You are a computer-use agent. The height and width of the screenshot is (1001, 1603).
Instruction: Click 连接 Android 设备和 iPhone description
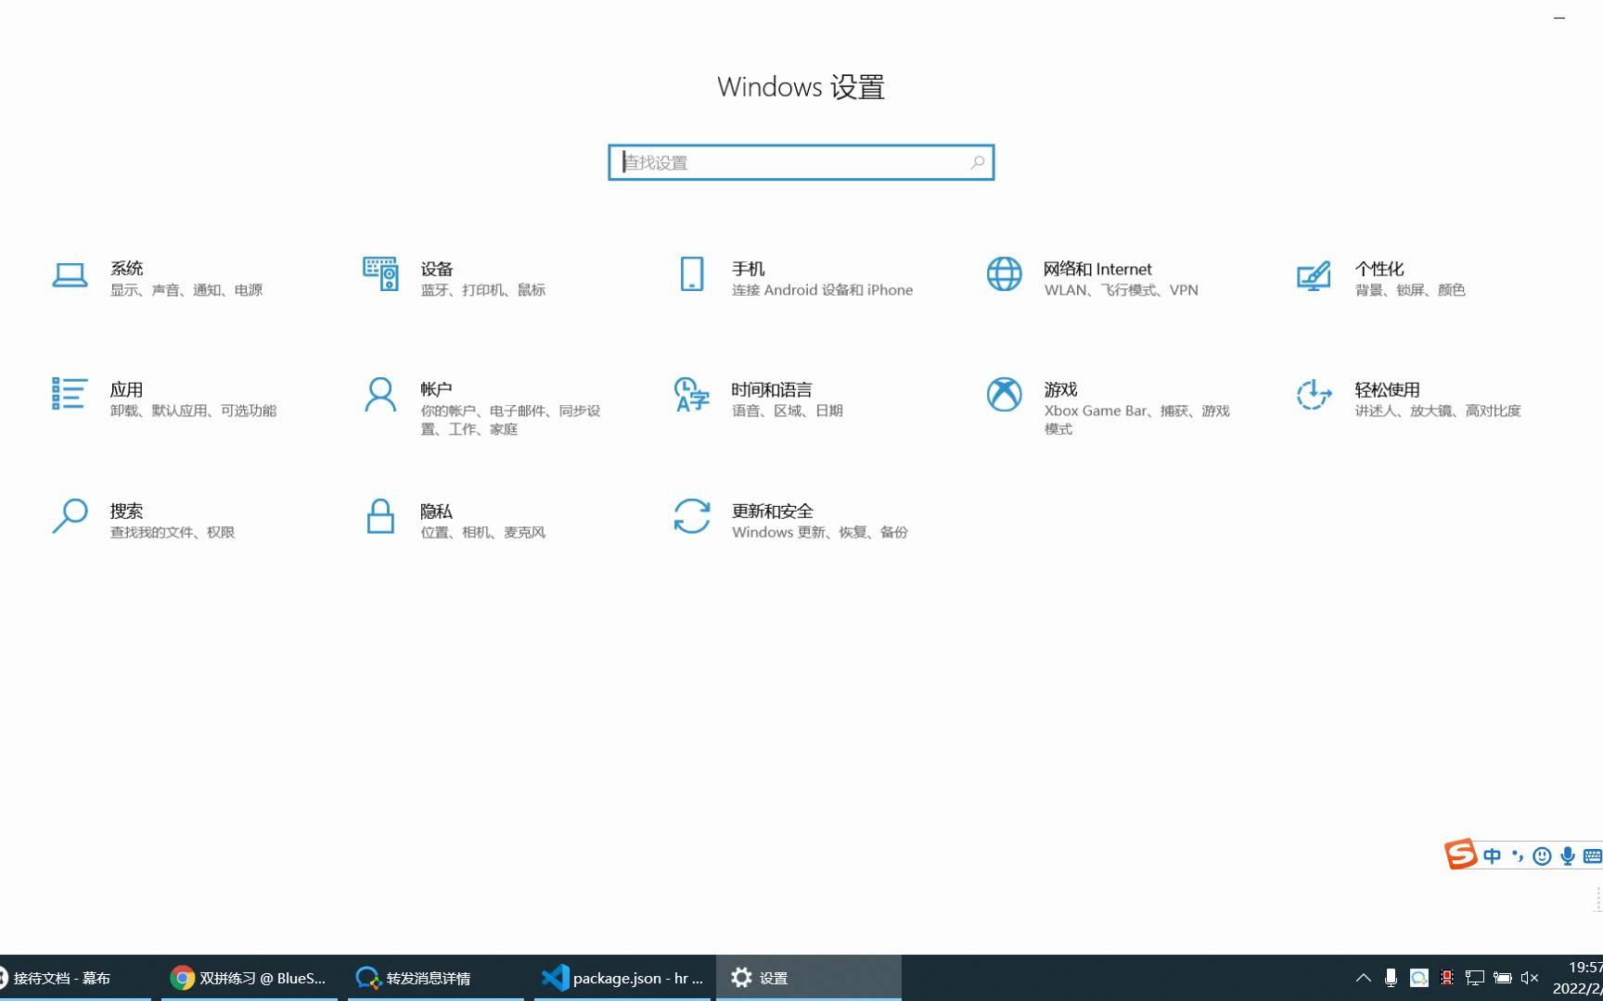tap(822, 290)
